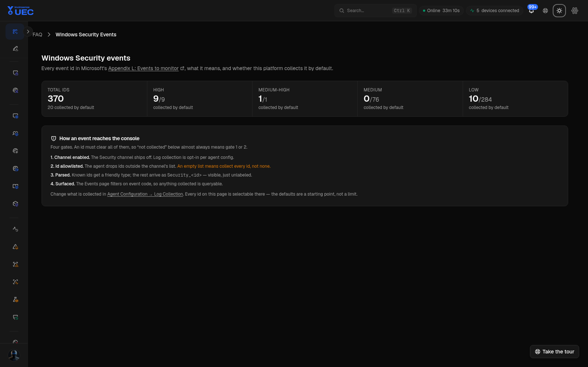This screenshot has height=367, width=588.
Task: Click the Ctrl K shortcut hint
Action: tap(402, 11)
